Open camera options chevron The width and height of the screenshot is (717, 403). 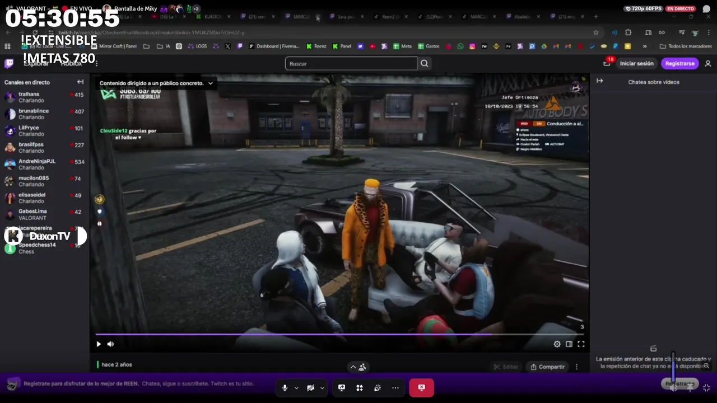point(322,387)
